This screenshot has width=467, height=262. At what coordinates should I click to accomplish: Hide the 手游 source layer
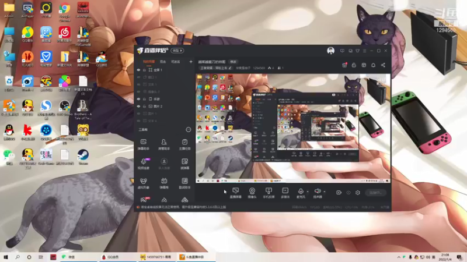[x=138, y=99]
